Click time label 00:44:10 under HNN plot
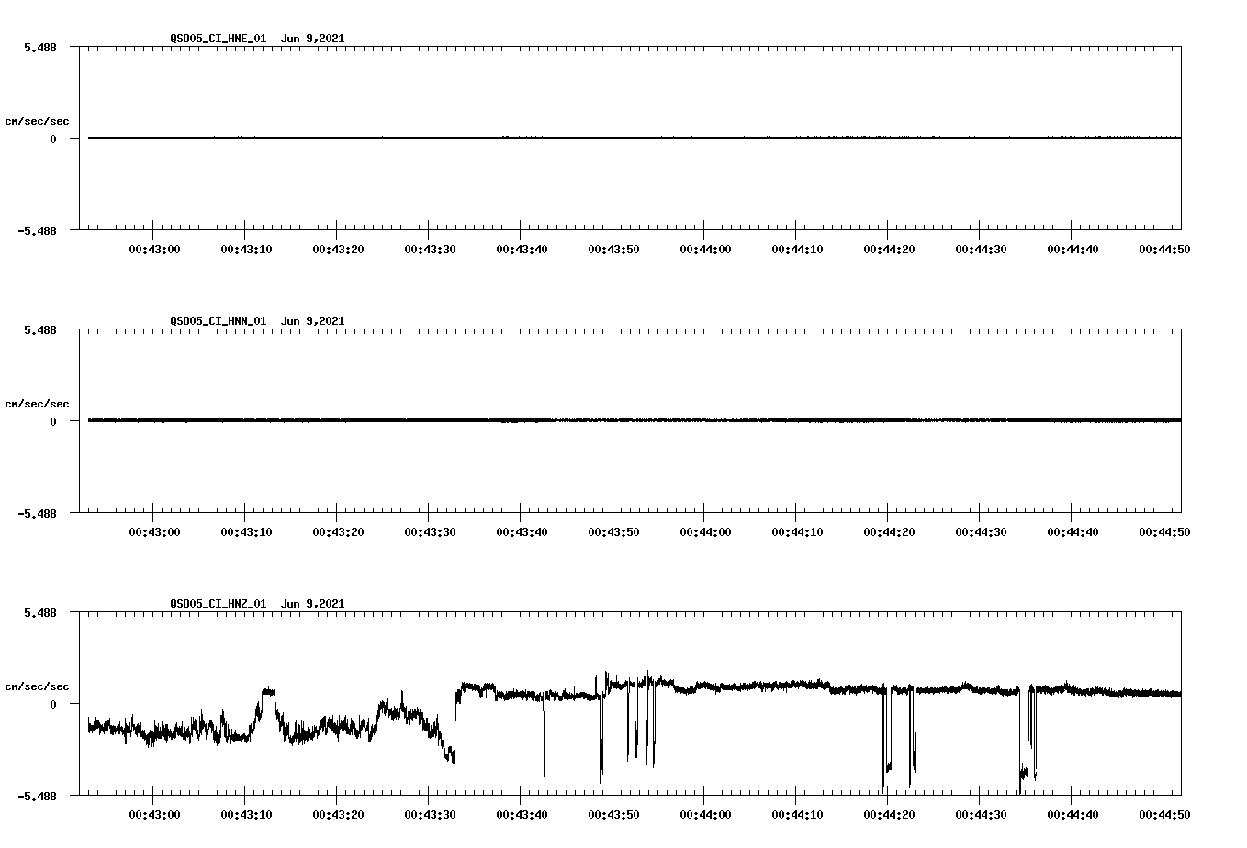 [797, 531]
